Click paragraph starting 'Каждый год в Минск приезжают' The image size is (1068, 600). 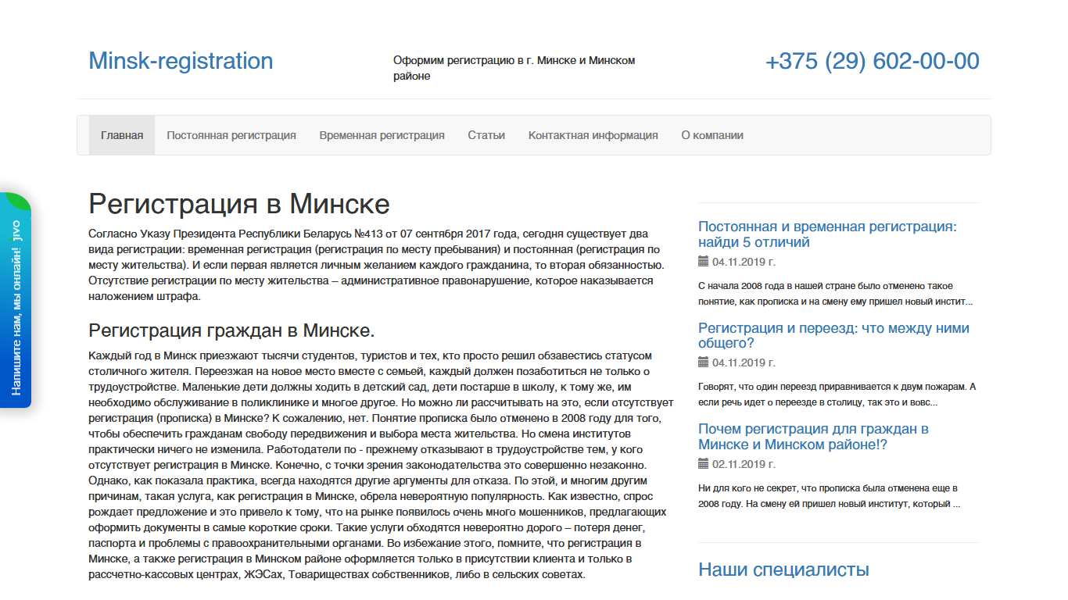[381, 465]
